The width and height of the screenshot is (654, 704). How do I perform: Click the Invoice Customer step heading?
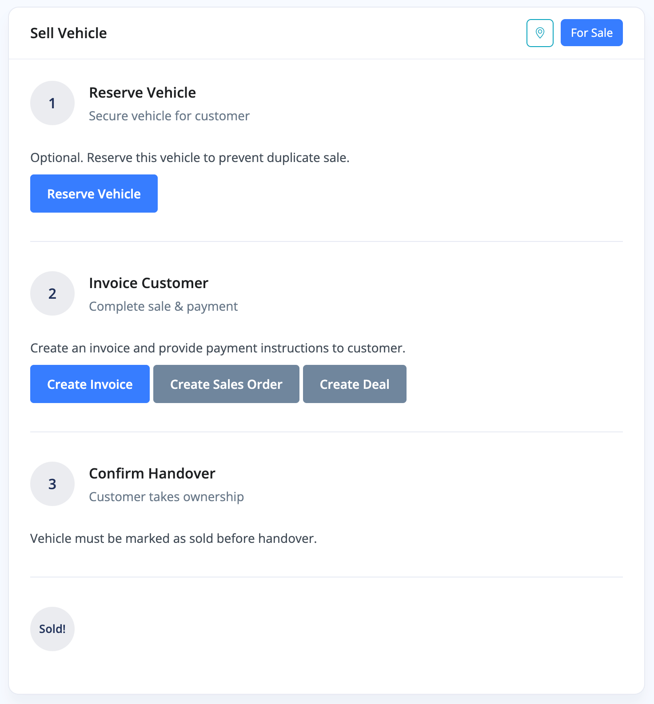[x=149, y=283]
